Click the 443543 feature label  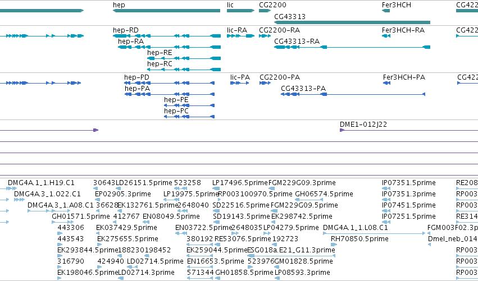pos(70,239)
